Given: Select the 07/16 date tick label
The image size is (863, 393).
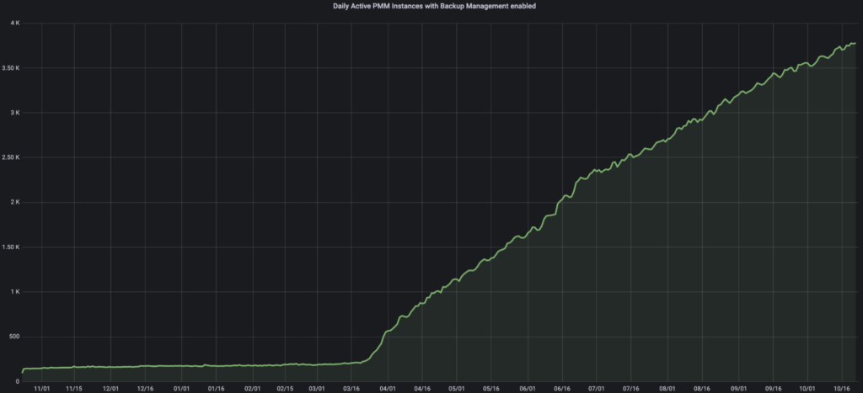Looking at the screenshot, I should tap(631, 388).
